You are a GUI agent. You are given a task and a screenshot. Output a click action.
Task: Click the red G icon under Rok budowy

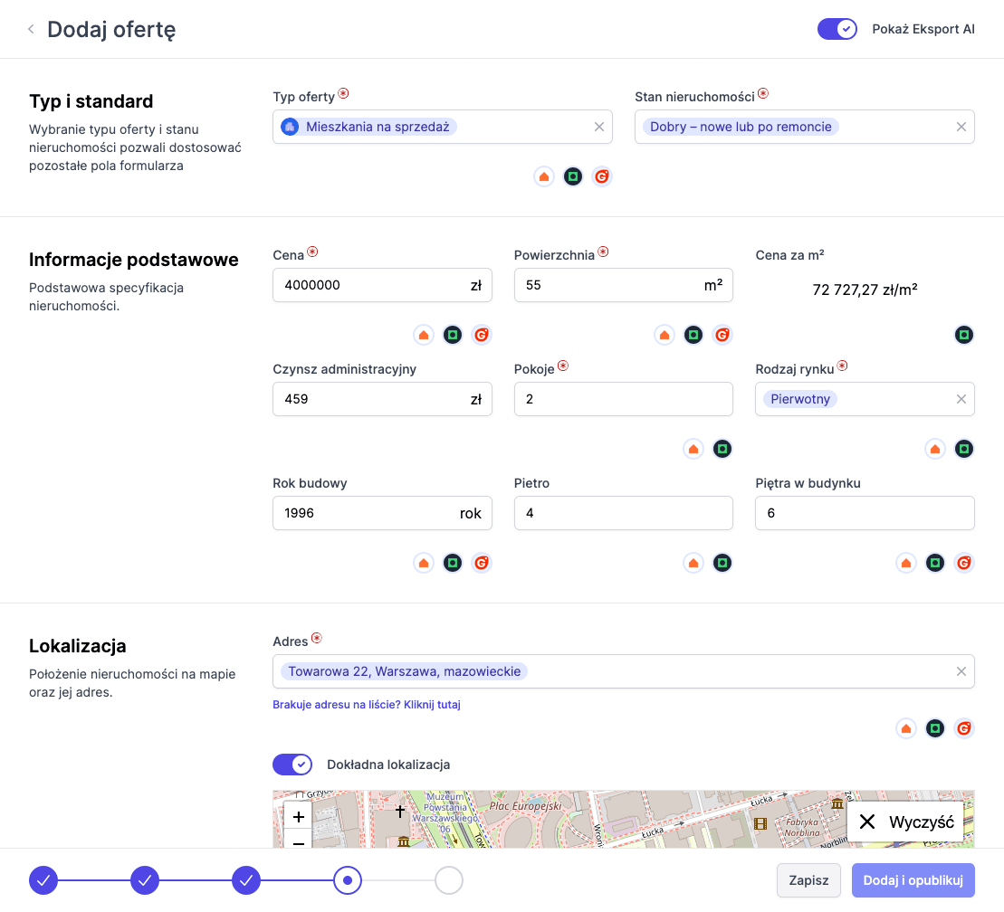[x=482, y=563]
